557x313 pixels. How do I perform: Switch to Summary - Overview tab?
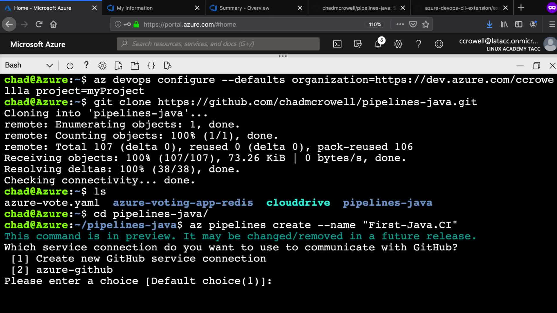244,8
